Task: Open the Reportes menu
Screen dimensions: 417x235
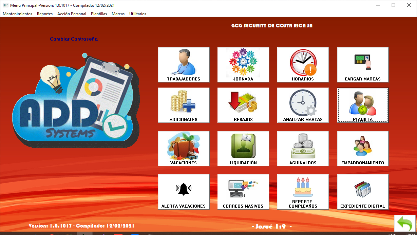Action: tap(45, 14)
